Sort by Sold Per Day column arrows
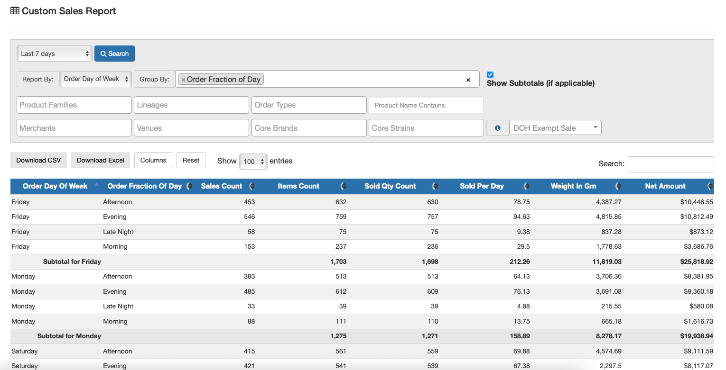Image resolution: width=726 pixels, height=370 pixels. 526,186
